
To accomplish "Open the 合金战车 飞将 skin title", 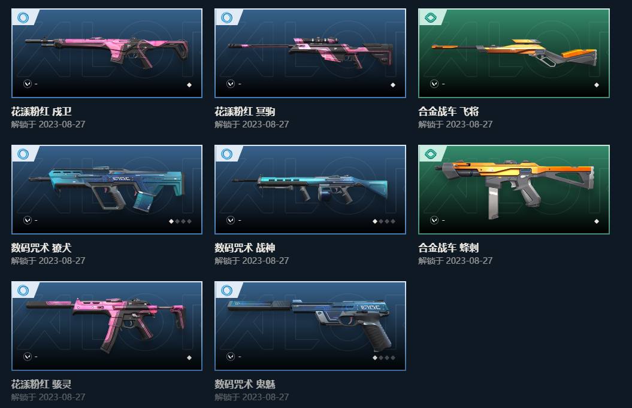I will coord(449,111).
